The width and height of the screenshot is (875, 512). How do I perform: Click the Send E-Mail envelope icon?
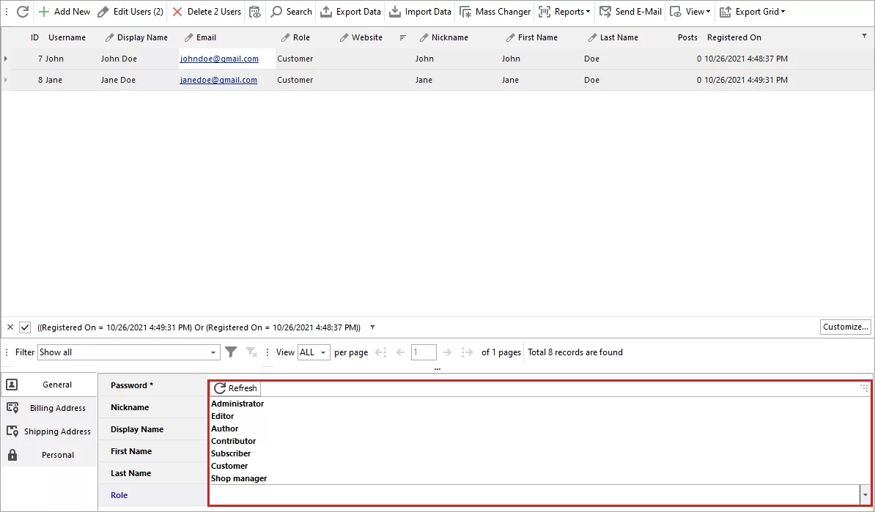coord(605,11)
